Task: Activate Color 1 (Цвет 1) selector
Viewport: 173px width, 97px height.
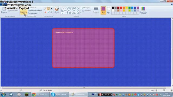Action: pyautogui.click(x=103, y=11)
